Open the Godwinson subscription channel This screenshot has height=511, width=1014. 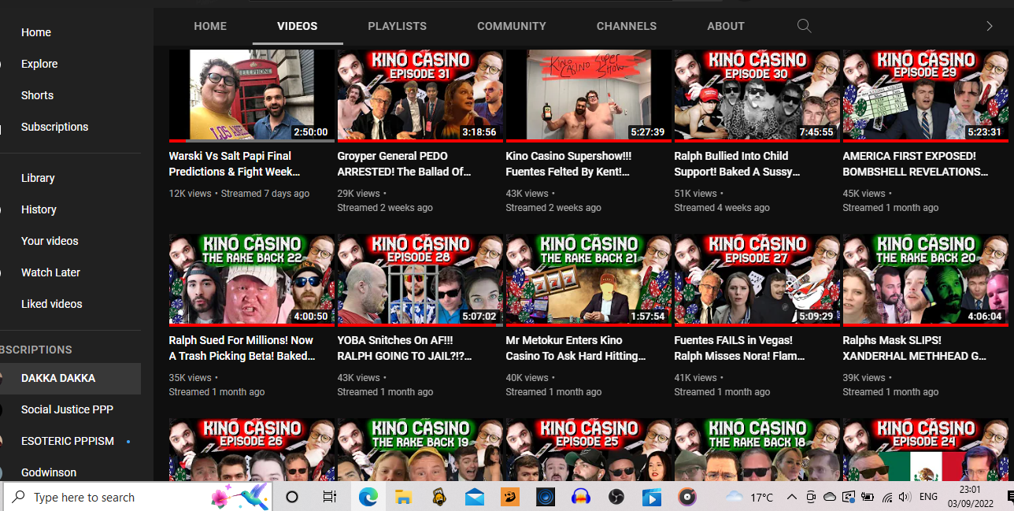click(x=49, y=472)
